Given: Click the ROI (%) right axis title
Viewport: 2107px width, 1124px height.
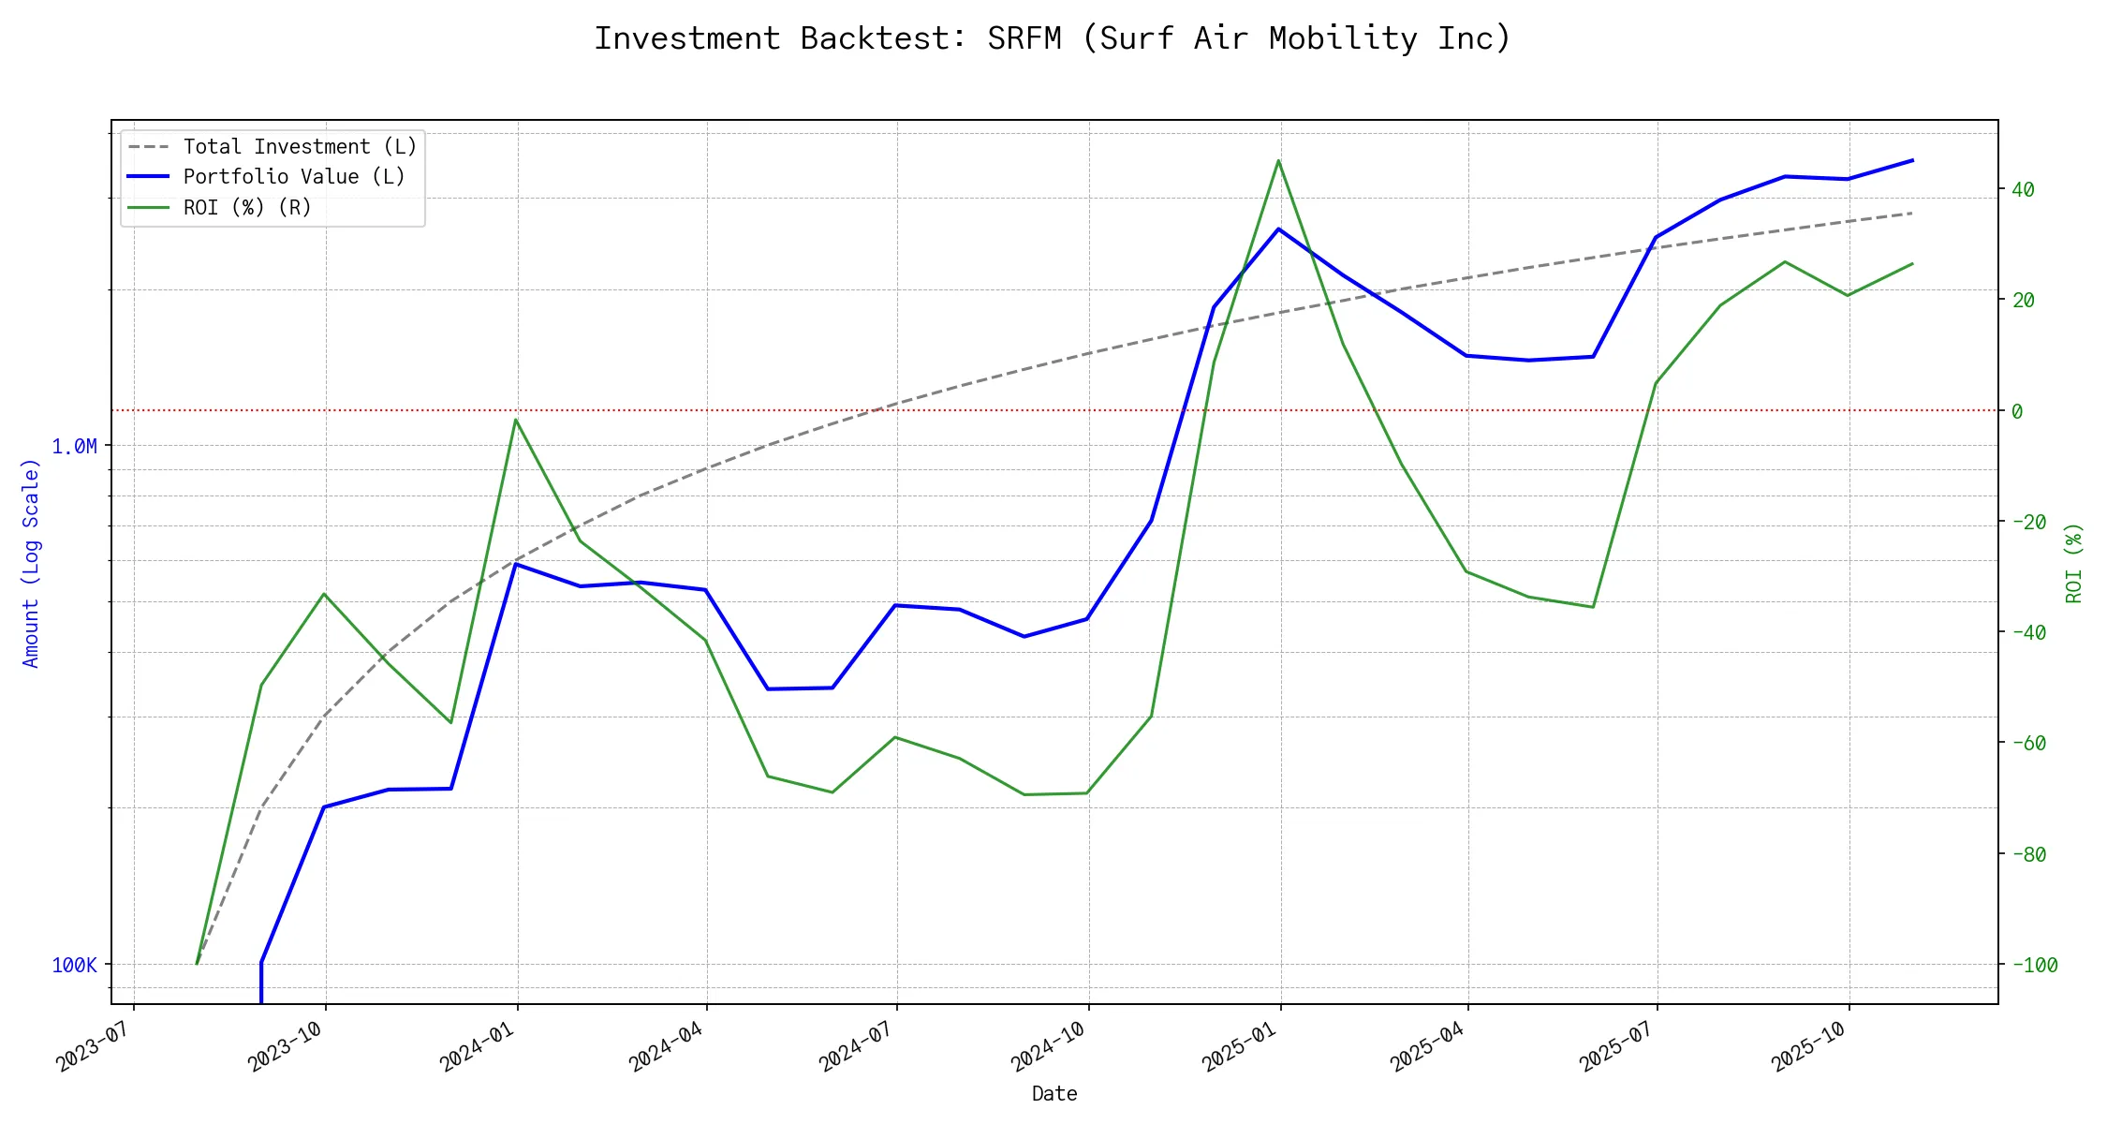Looking at the screenshot, I should coord(2073,562).
